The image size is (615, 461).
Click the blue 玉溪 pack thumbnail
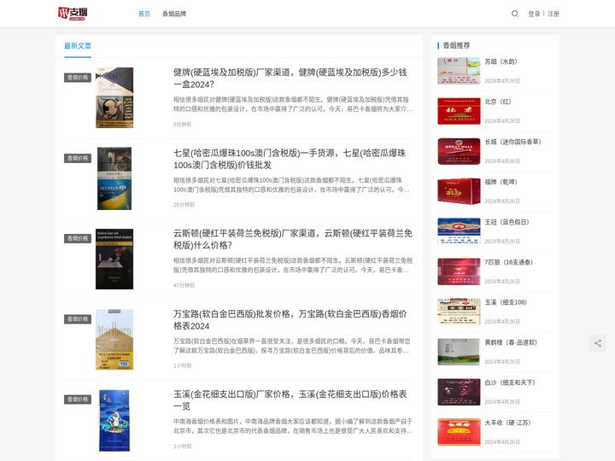114,420
